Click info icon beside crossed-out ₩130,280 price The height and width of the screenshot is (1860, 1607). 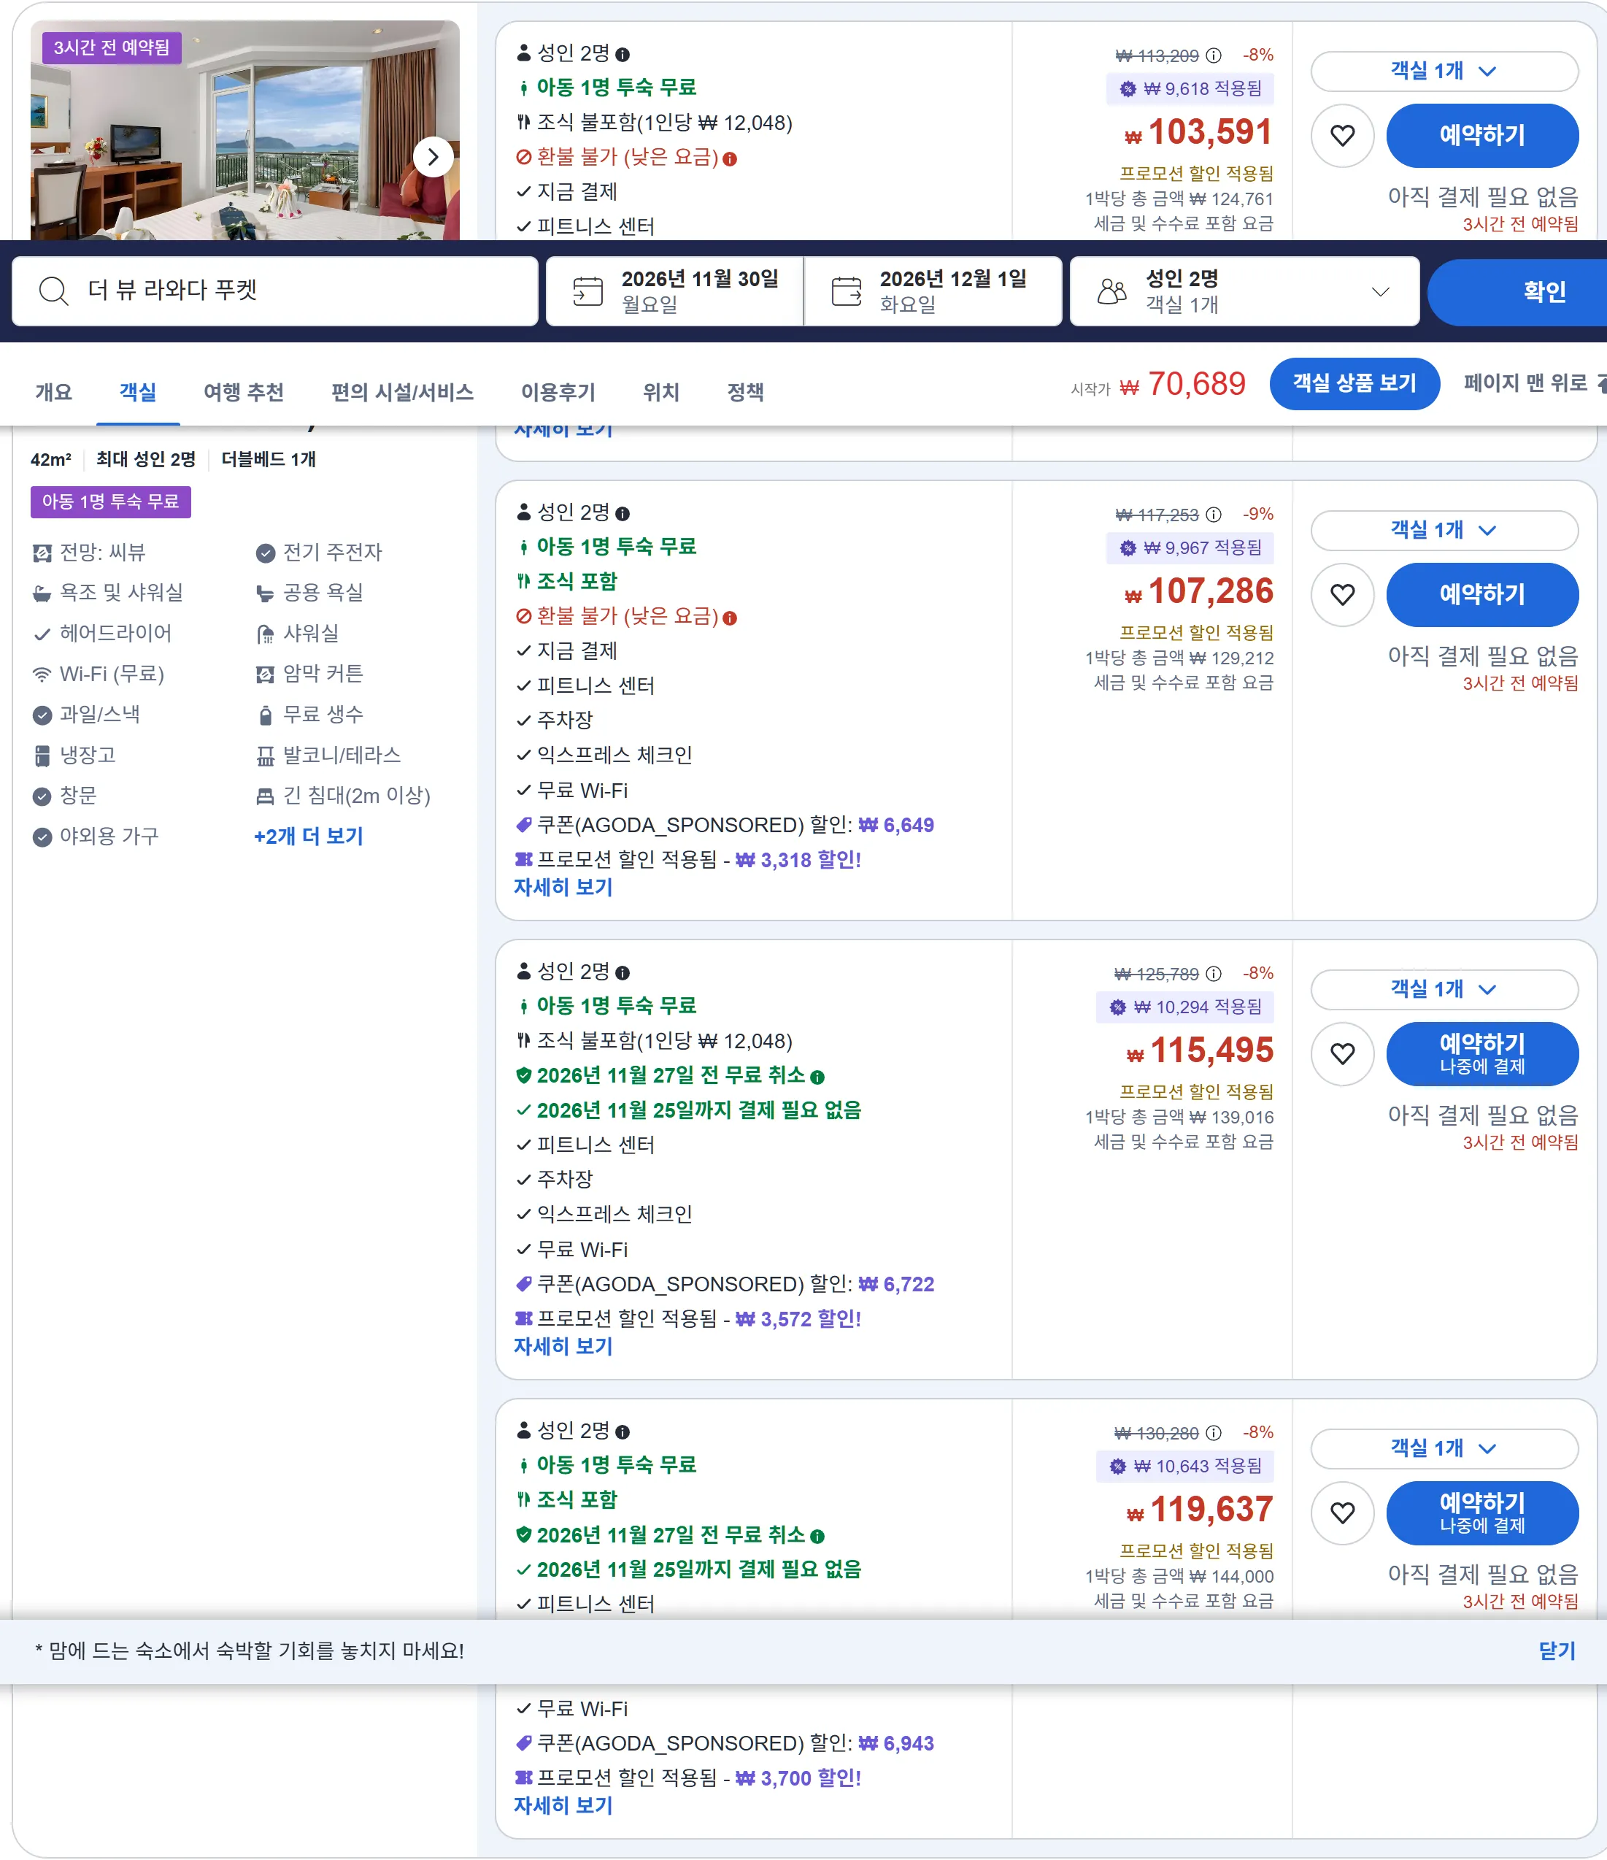[x=1213, y=1433]
